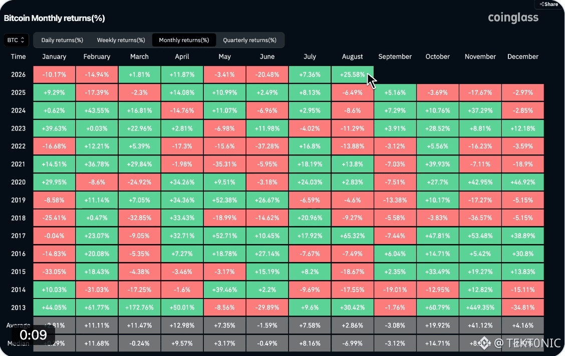Click the +39.93% October 2021 cell

click(x=437, y=164)
